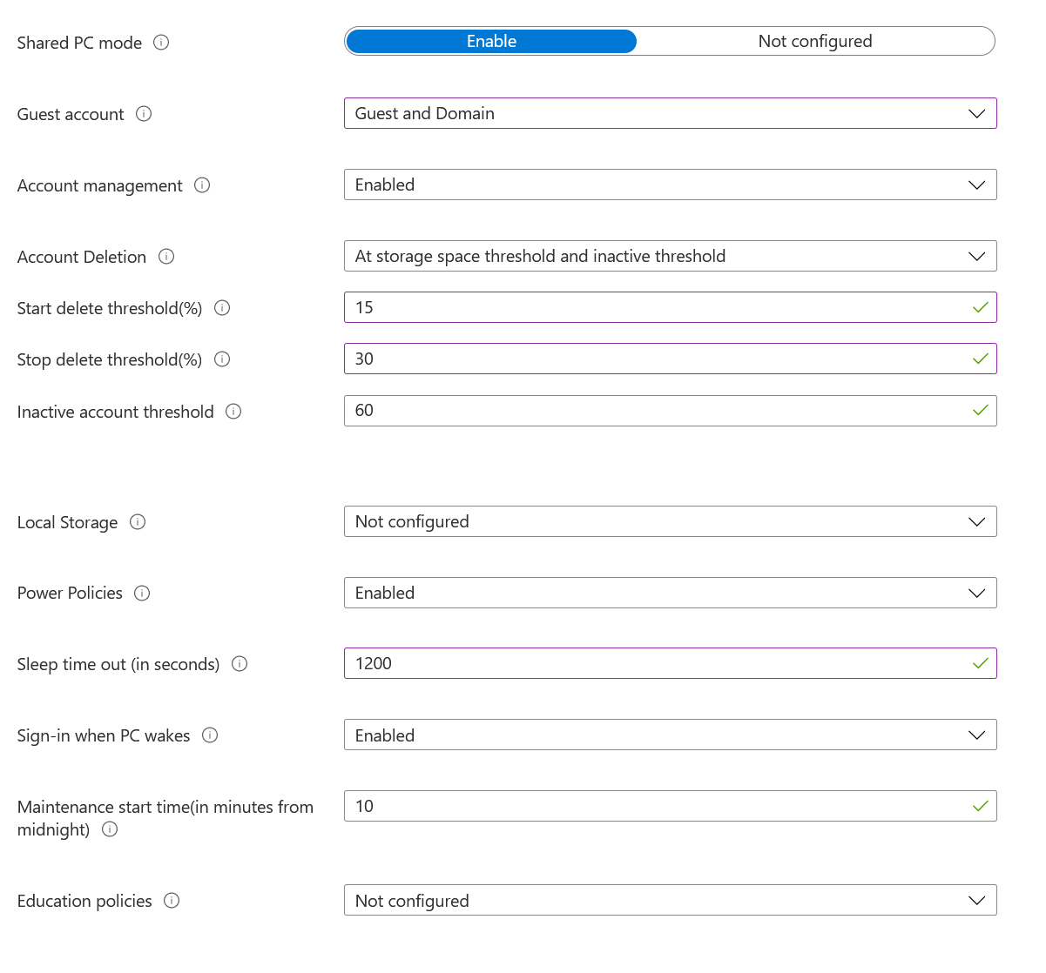
Task: Open Sign-in when PC wakes dropdown
Action: click(670, 735)
